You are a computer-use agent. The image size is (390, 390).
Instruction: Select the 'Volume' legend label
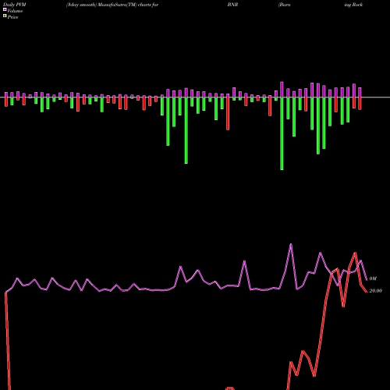[15, 11]
